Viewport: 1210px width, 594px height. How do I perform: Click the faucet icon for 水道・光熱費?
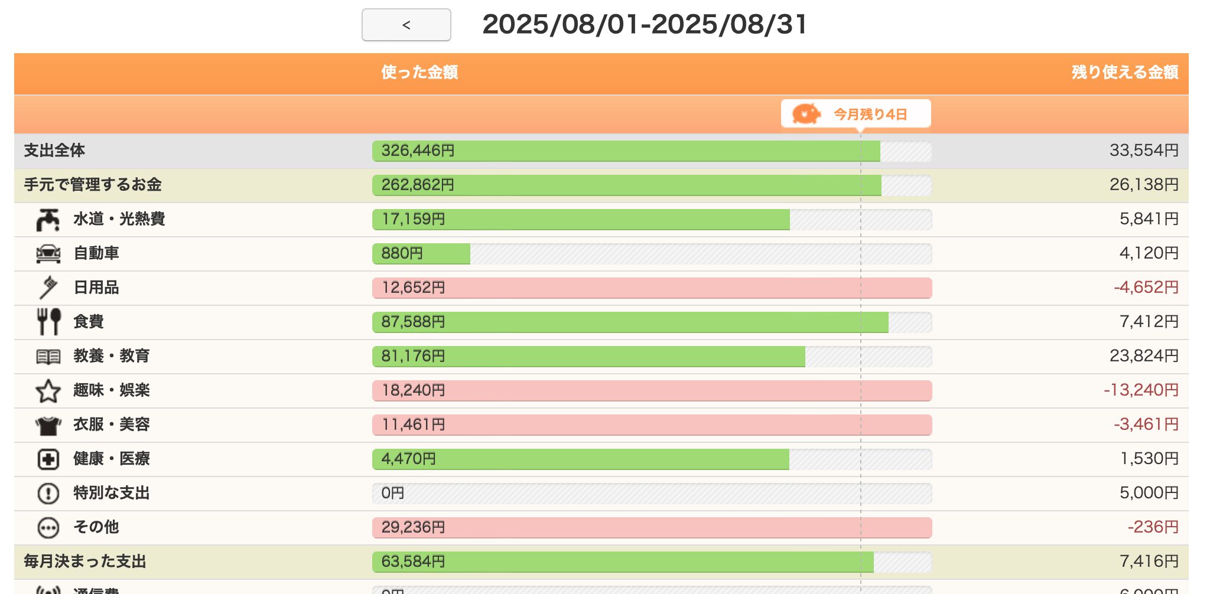(x=48, y=220)
